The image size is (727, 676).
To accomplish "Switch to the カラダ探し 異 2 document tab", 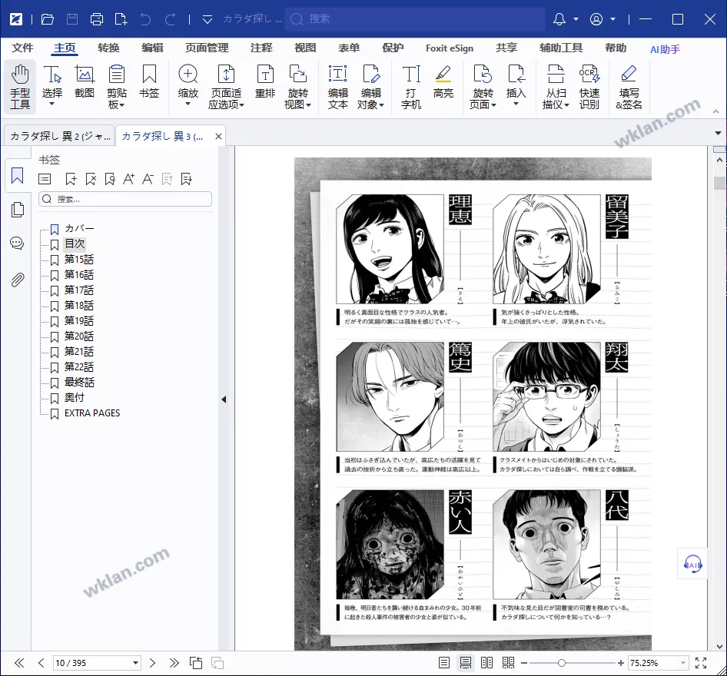I will pyautogui.click(x=59, y=136).
